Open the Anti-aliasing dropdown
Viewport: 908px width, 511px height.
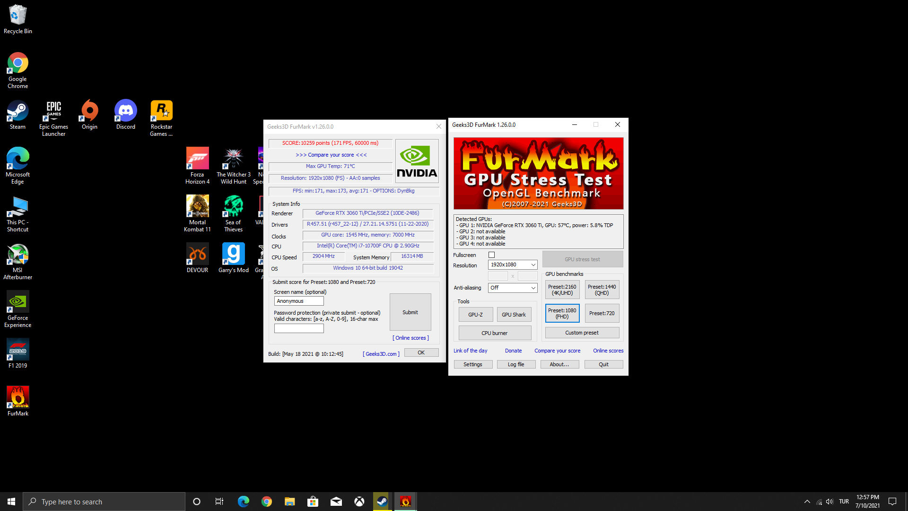(513, 288)
